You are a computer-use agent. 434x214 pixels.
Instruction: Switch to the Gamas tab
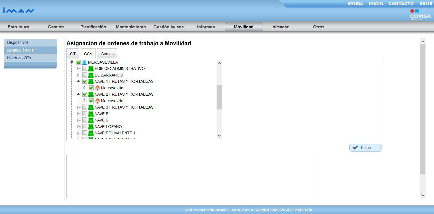107,54
